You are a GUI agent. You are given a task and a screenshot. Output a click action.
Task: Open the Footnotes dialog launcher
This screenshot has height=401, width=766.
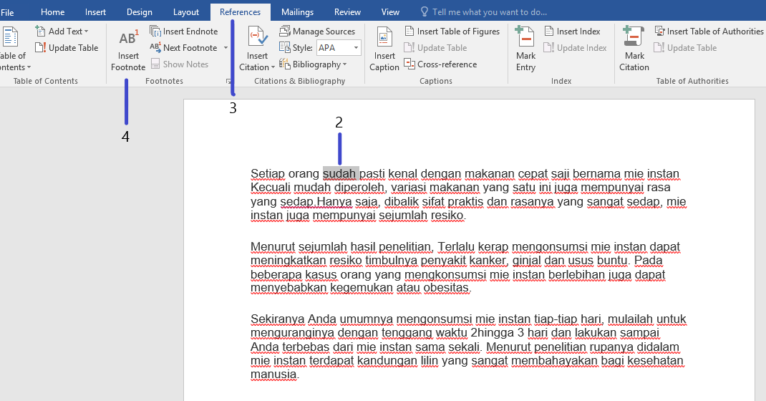click(228, 81)
